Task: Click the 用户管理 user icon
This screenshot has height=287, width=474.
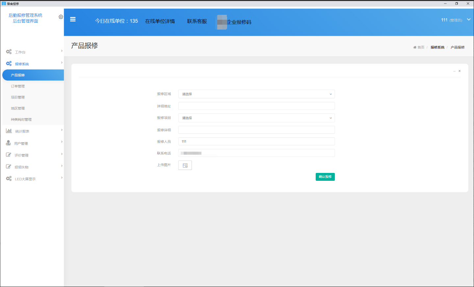Action: click(9, 142)
